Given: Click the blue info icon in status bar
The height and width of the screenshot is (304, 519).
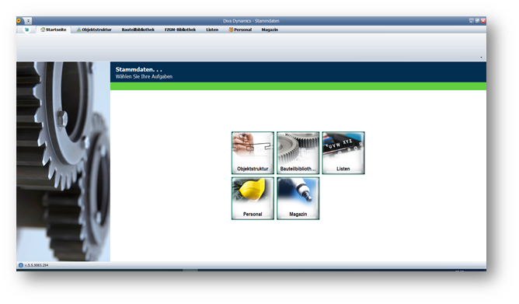Looking at the screenshot, I should click(x=20, y=265).
